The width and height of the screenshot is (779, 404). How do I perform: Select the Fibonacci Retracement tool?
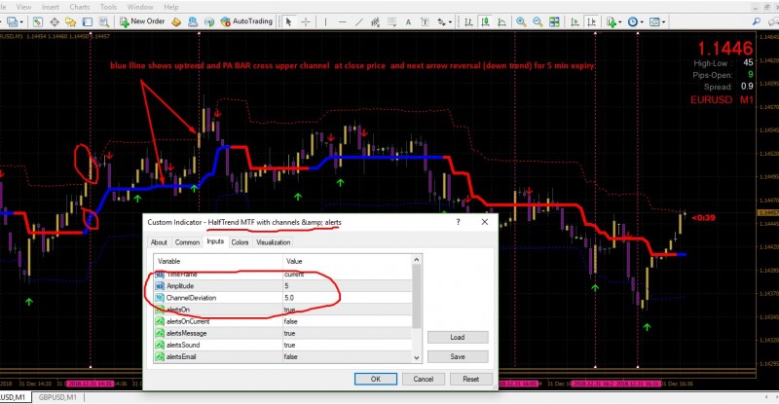tap(391, 21)
